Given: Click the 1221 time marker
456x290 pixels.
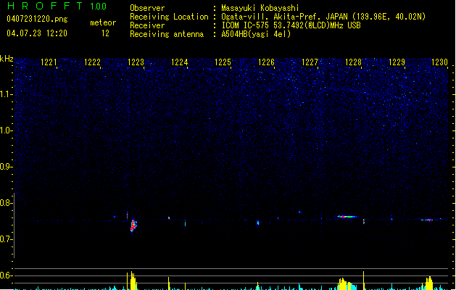Looking at the screenshot, I should click(49, 62).
